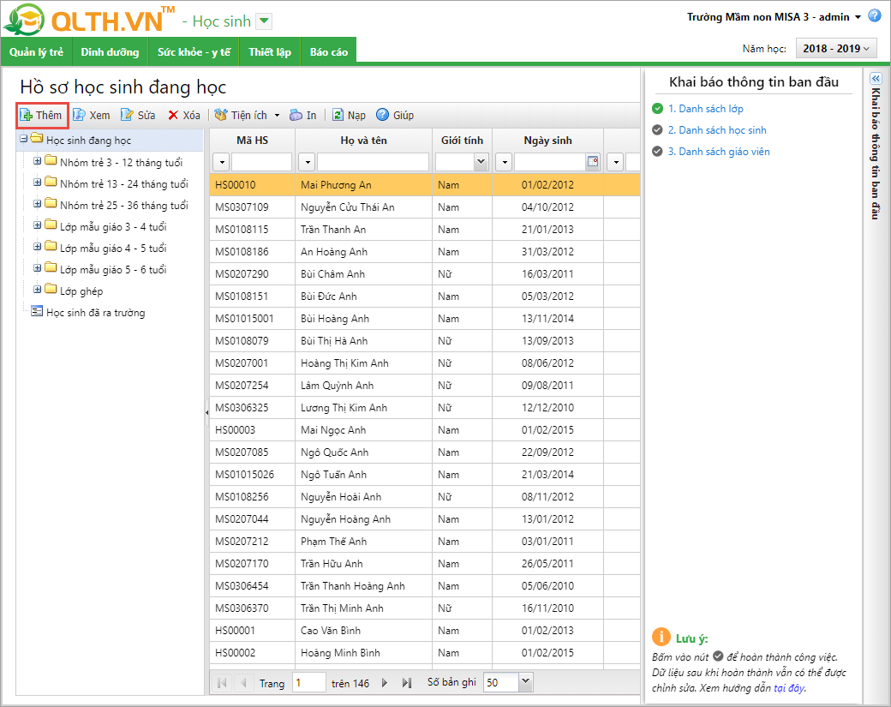This screenshot has height=707, width=891.
Task: Follow the 'tại đây' guide link
Action: click(x=789, y=687)
